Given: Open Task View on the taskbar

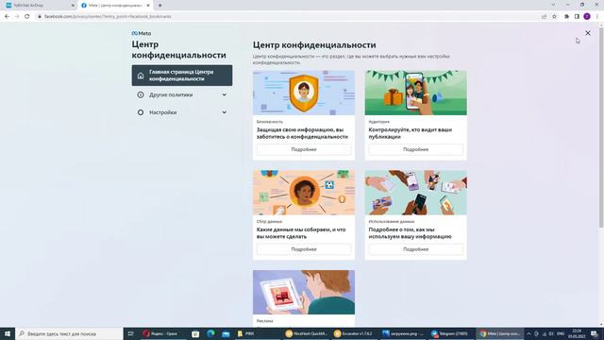Looking at the screenshot, I should [131, 333].
